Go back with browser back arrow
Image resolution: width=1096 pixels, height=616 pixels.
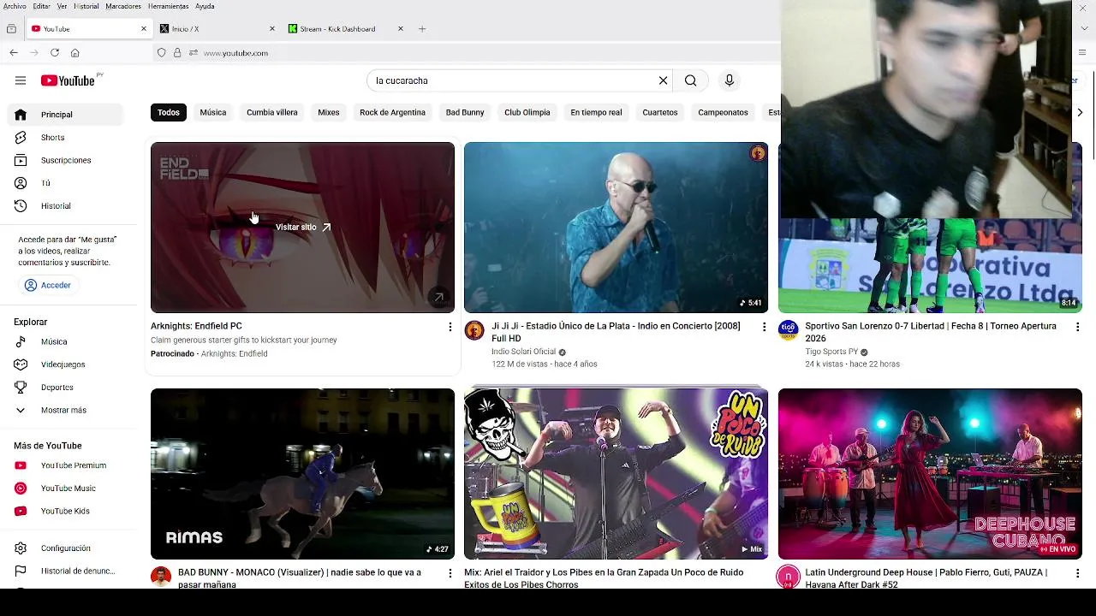coord(14,53)
